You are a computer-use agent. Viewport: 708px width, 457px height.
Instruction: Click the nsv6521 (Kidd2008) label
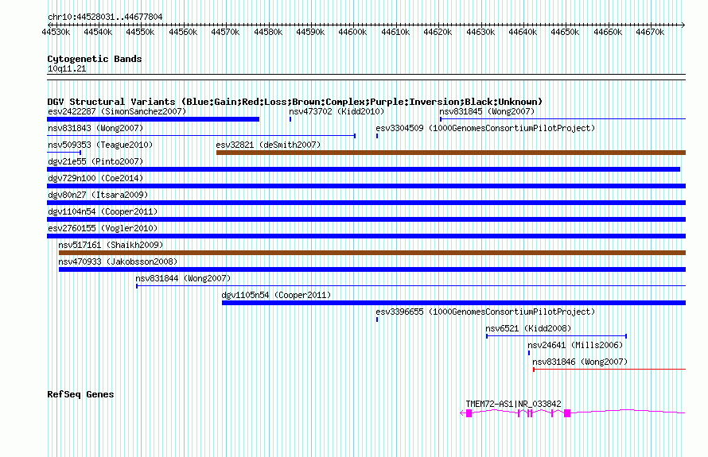tap(528, 328)
